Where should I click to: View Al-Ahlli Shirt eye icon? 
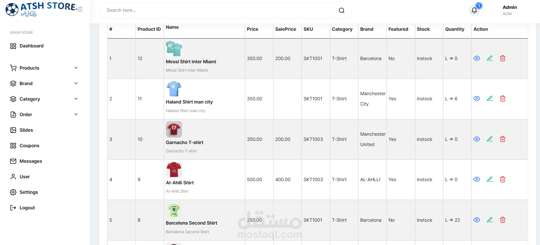tap(477, 179)
